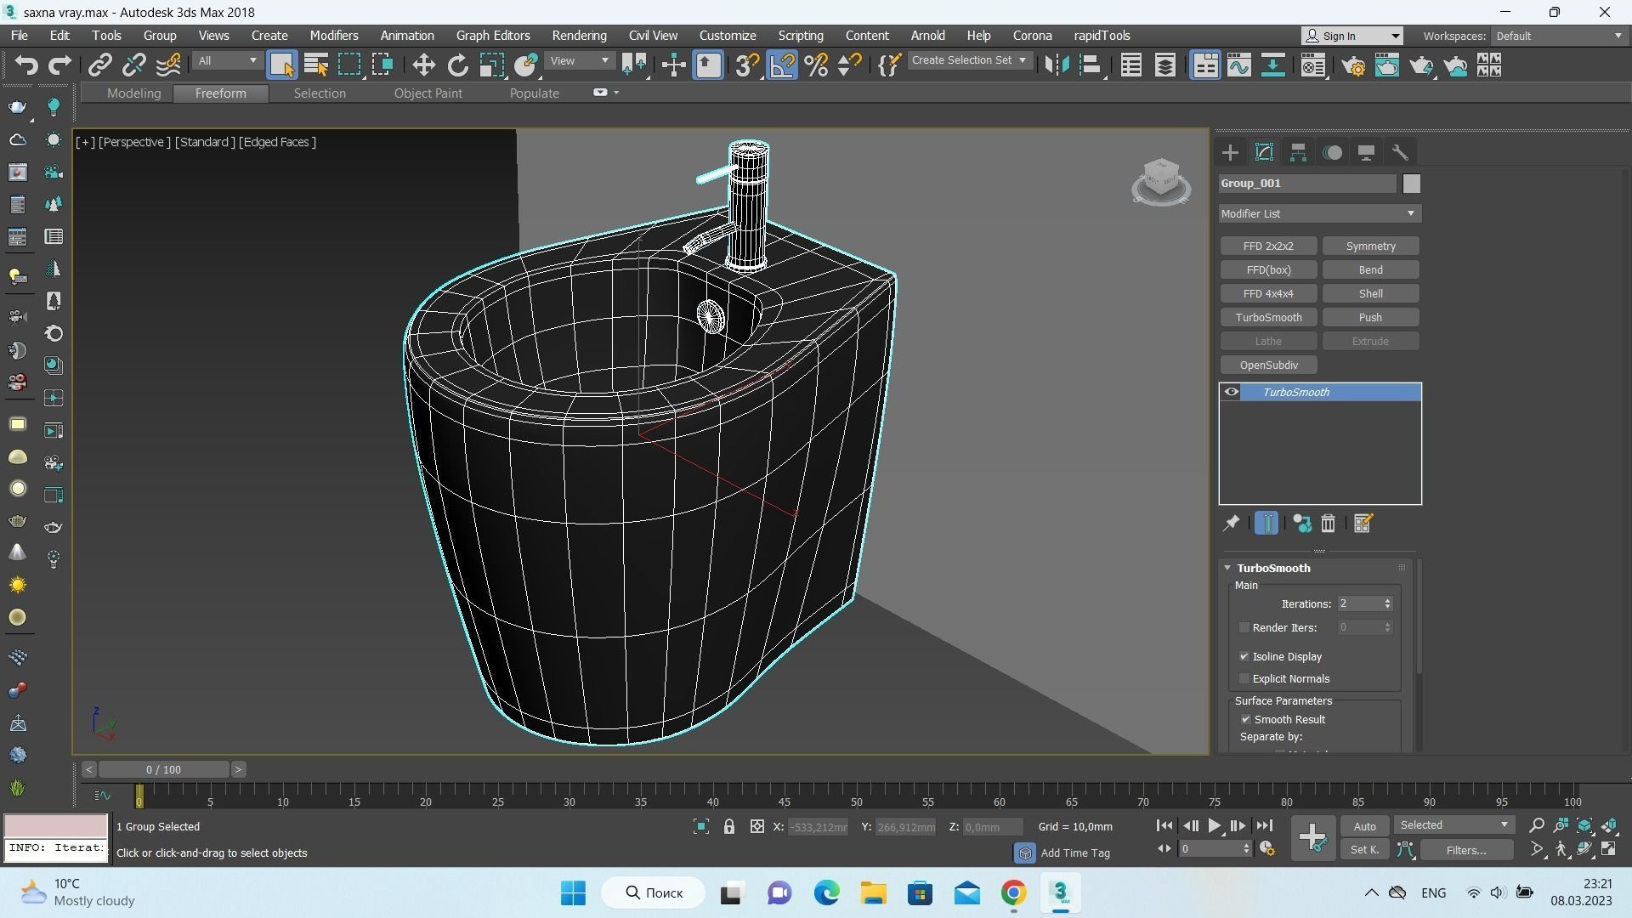
Task: Open Create Selection Set dropdown
Action: [969, 60]
